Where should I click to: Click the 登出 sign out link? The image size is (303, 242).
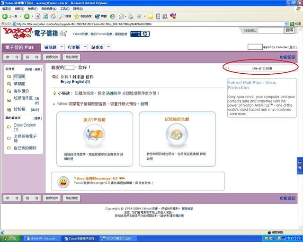(x=293, y=47)
